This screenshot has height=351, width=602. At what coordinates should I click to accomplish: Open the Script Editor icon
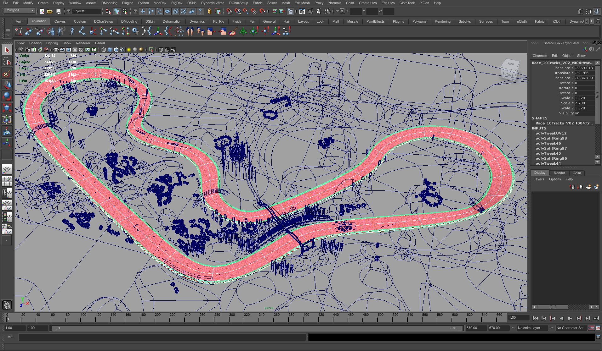click(598, 337)
